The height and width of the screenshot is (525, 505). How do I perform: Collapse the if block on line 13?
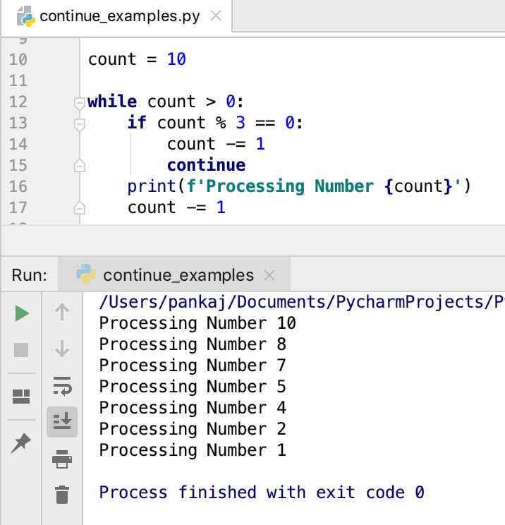[x=79, y=124]
